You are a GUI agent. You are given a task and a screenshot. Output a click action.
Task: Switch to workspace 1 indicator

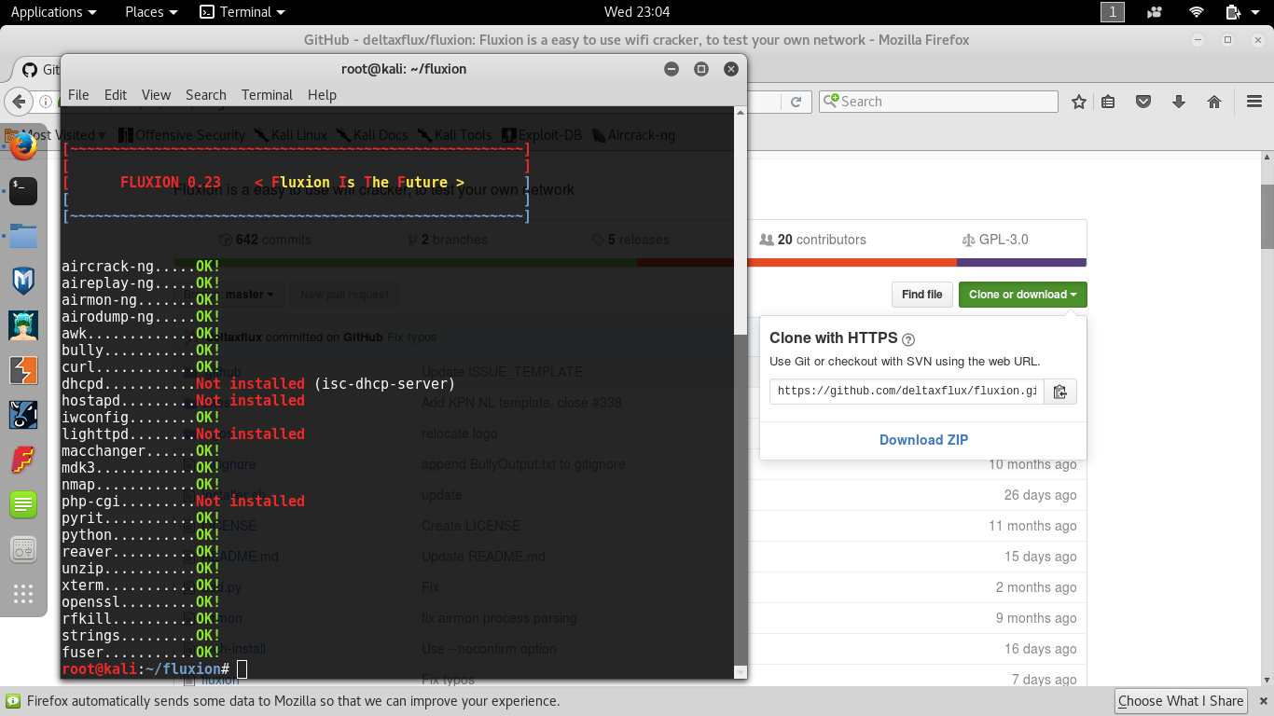coord(1113,12)
